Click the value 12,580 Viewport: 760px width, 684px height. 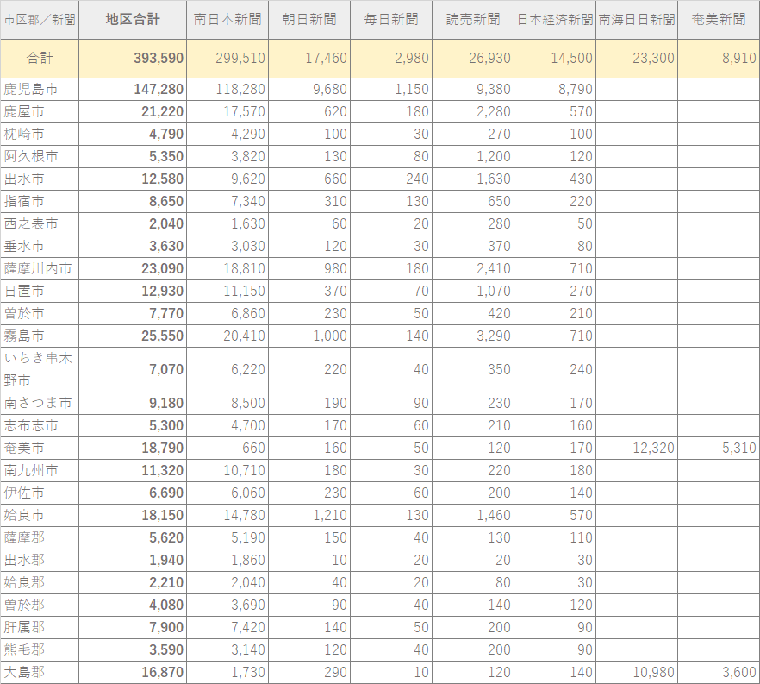[163, 179]
